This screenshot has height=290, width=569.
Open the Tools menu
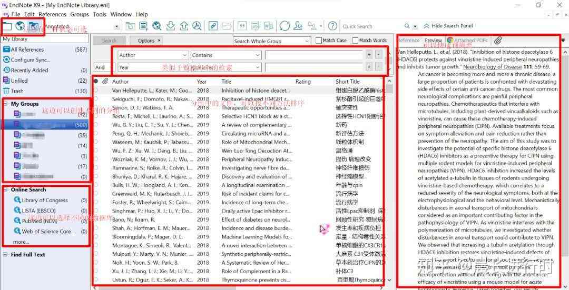tap(100, 15)
